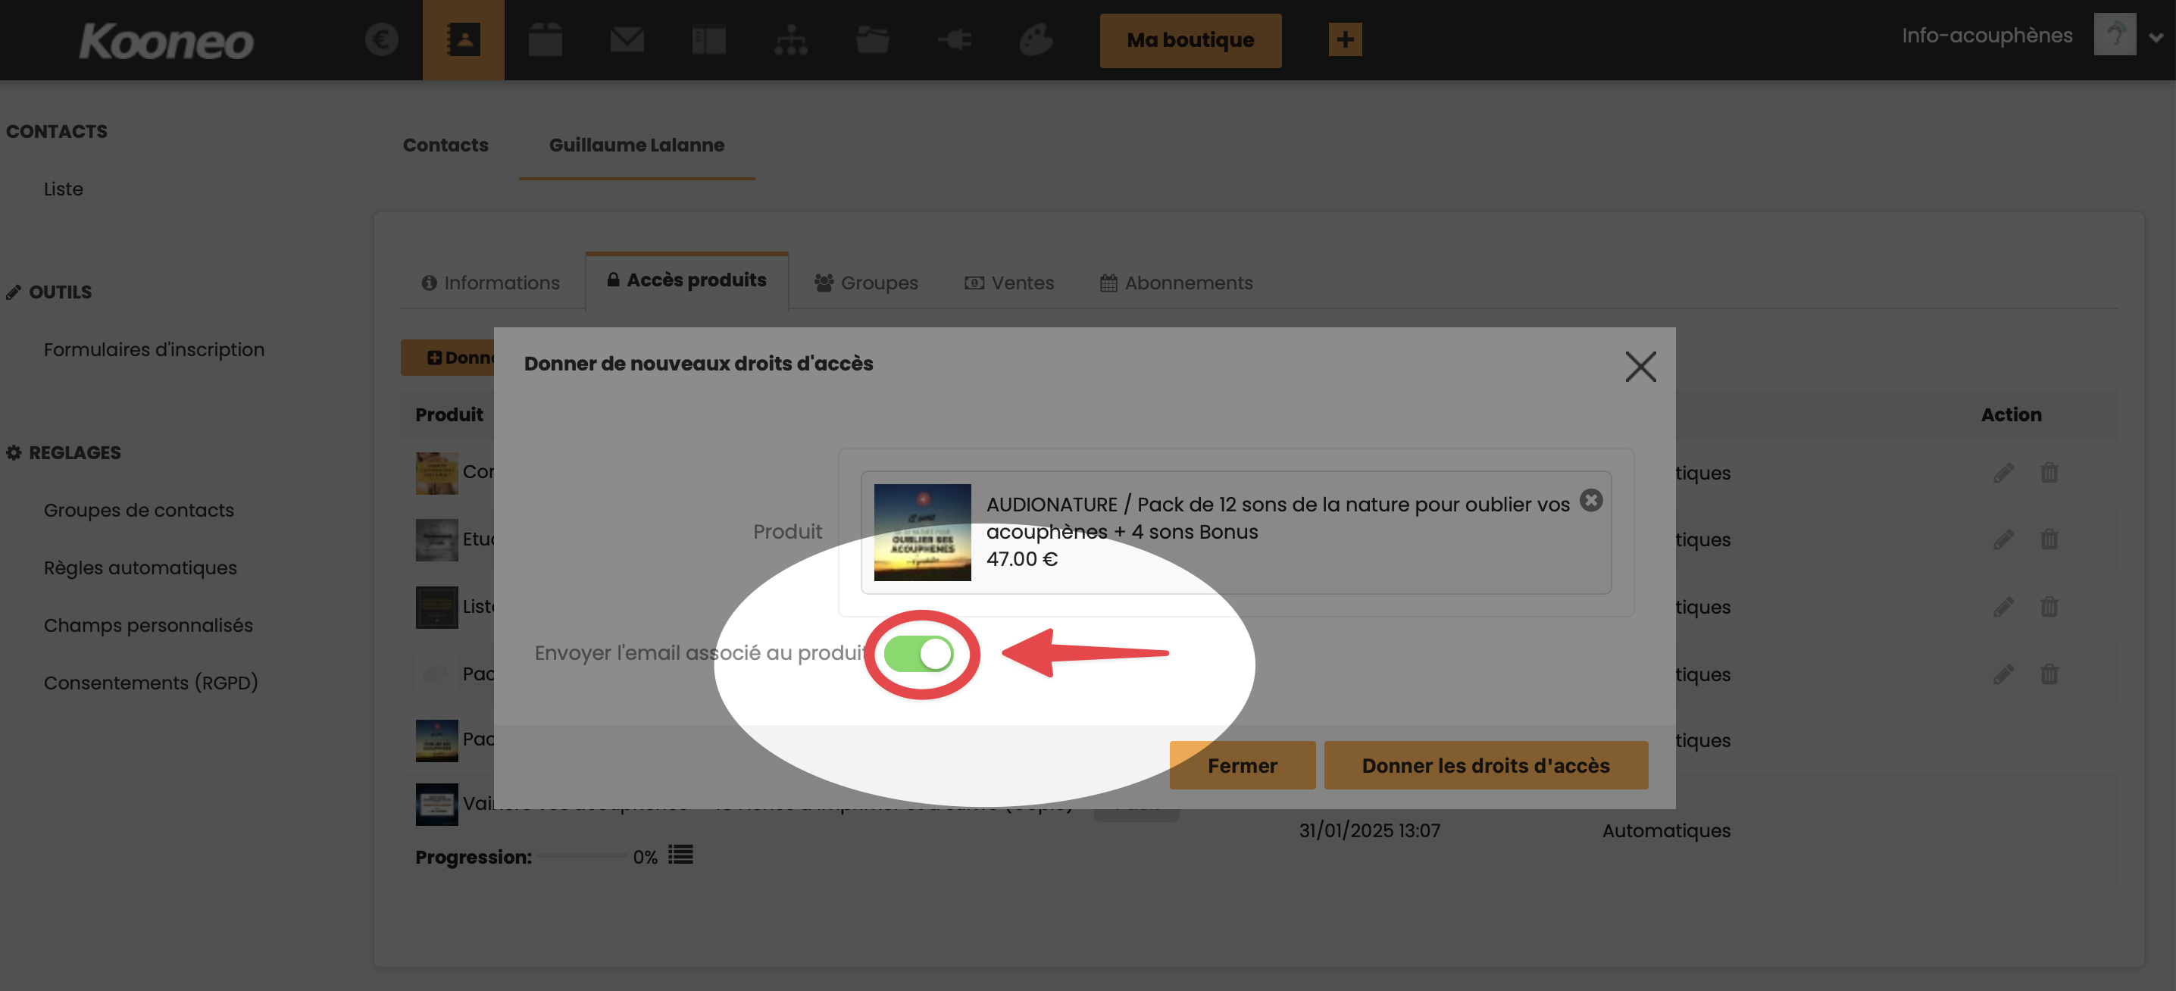The height and width of the screenshot is (991, 2176).
Task: Open the Informations tab
Action: click(x=491, y=283)
